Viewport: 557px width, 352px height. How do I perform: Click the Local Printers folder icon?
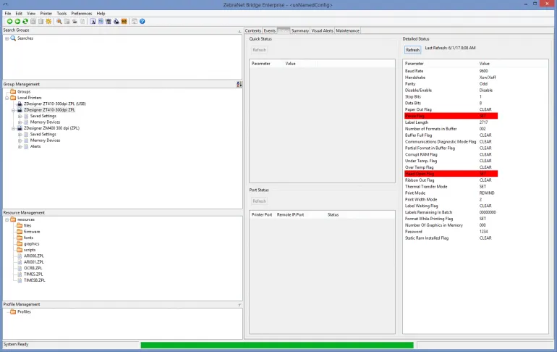click(x=13, y=98)
